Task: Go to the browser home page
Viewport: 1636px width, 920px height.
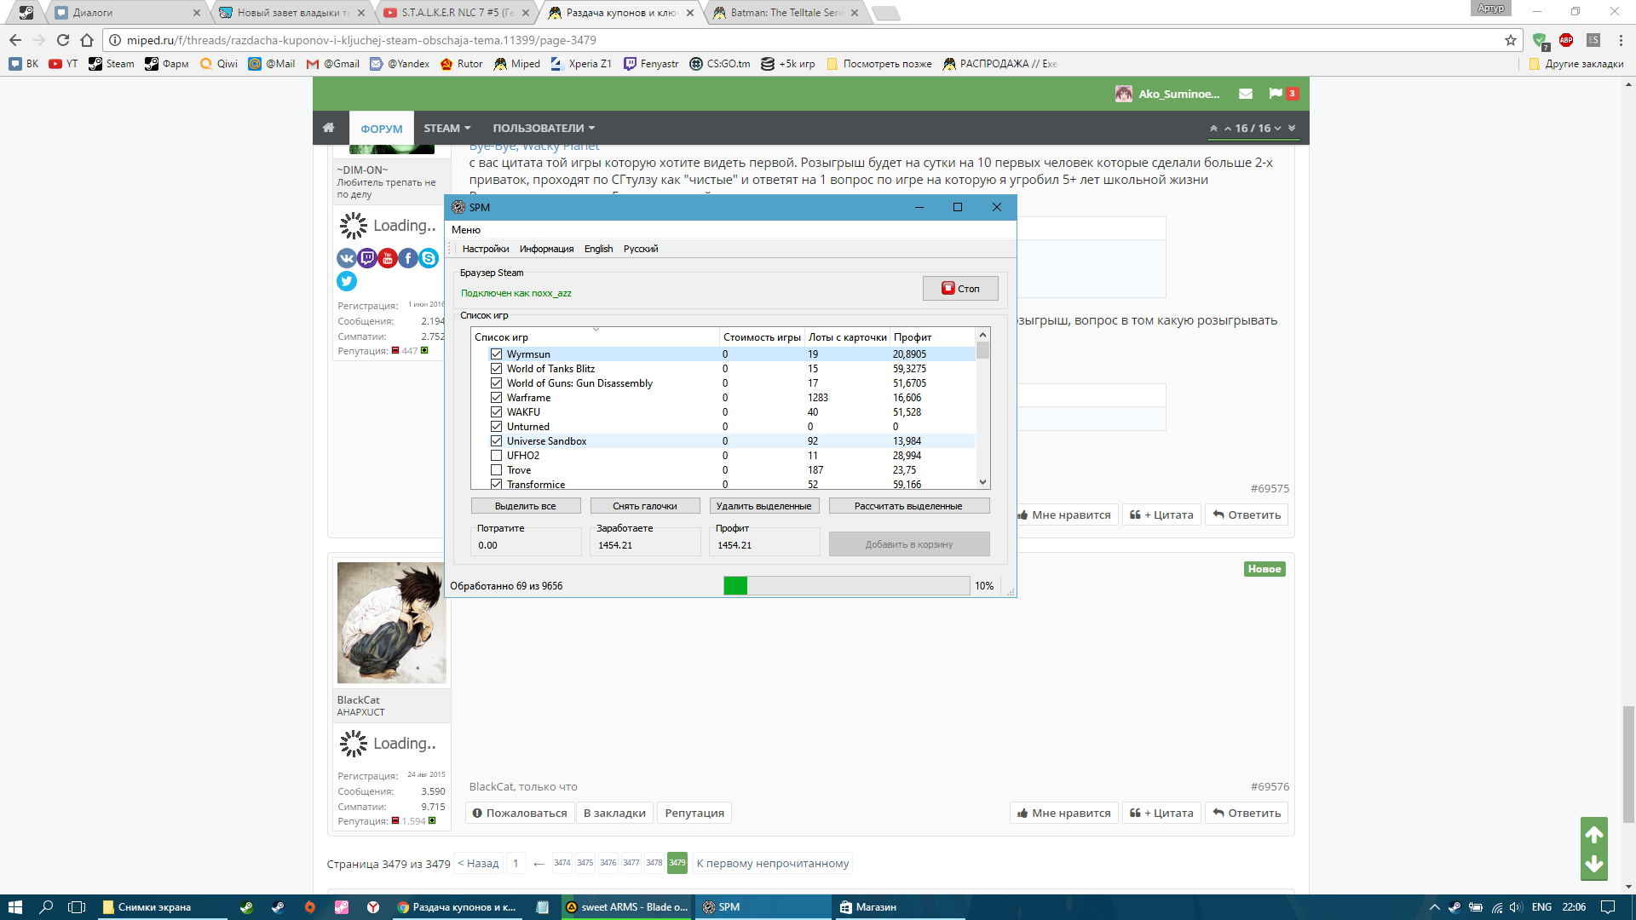Action: pyautogui.click(x=87, y=40)
